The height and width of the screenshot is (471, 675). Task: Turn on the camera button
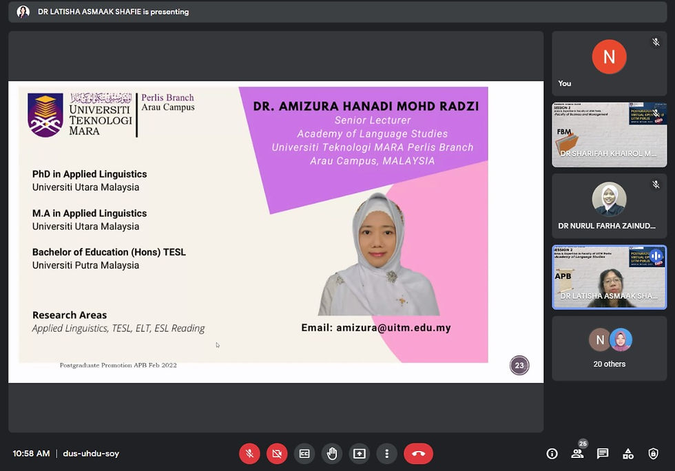(x=277, y=453)
